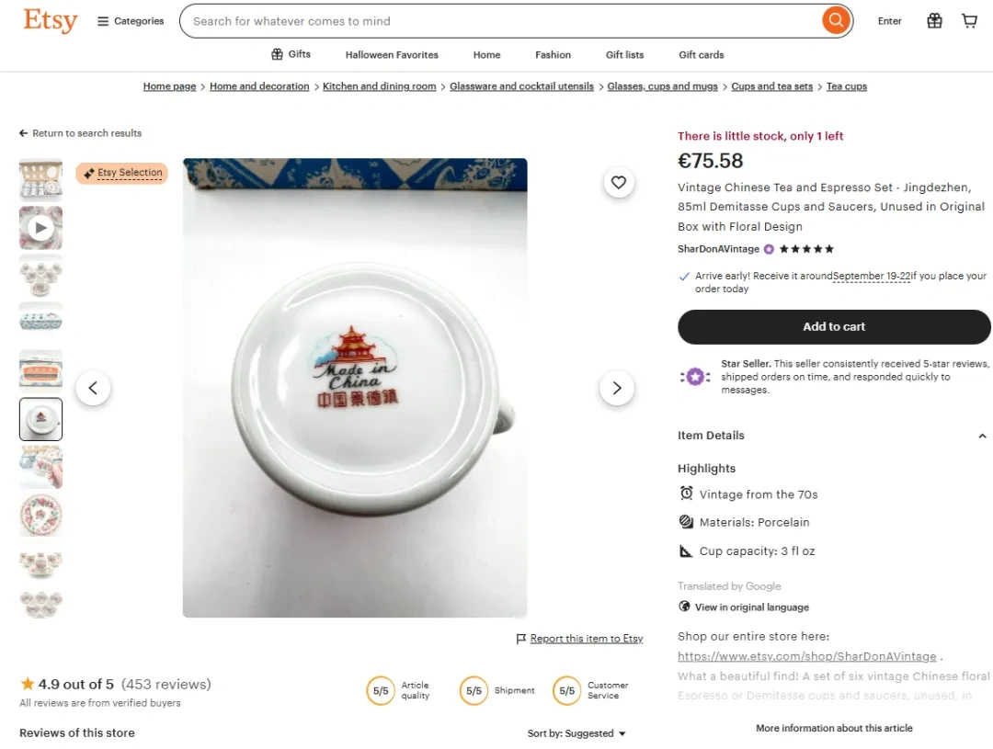Go to the Gift cards menu item
This screenshot has width=993, height=749.
coord(702,54)
